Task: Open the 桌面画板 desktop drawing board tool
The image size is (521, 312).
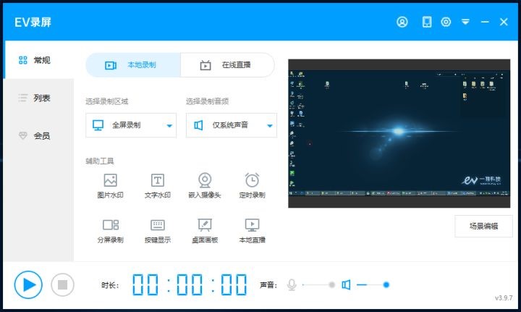Action: click(205, 231)
